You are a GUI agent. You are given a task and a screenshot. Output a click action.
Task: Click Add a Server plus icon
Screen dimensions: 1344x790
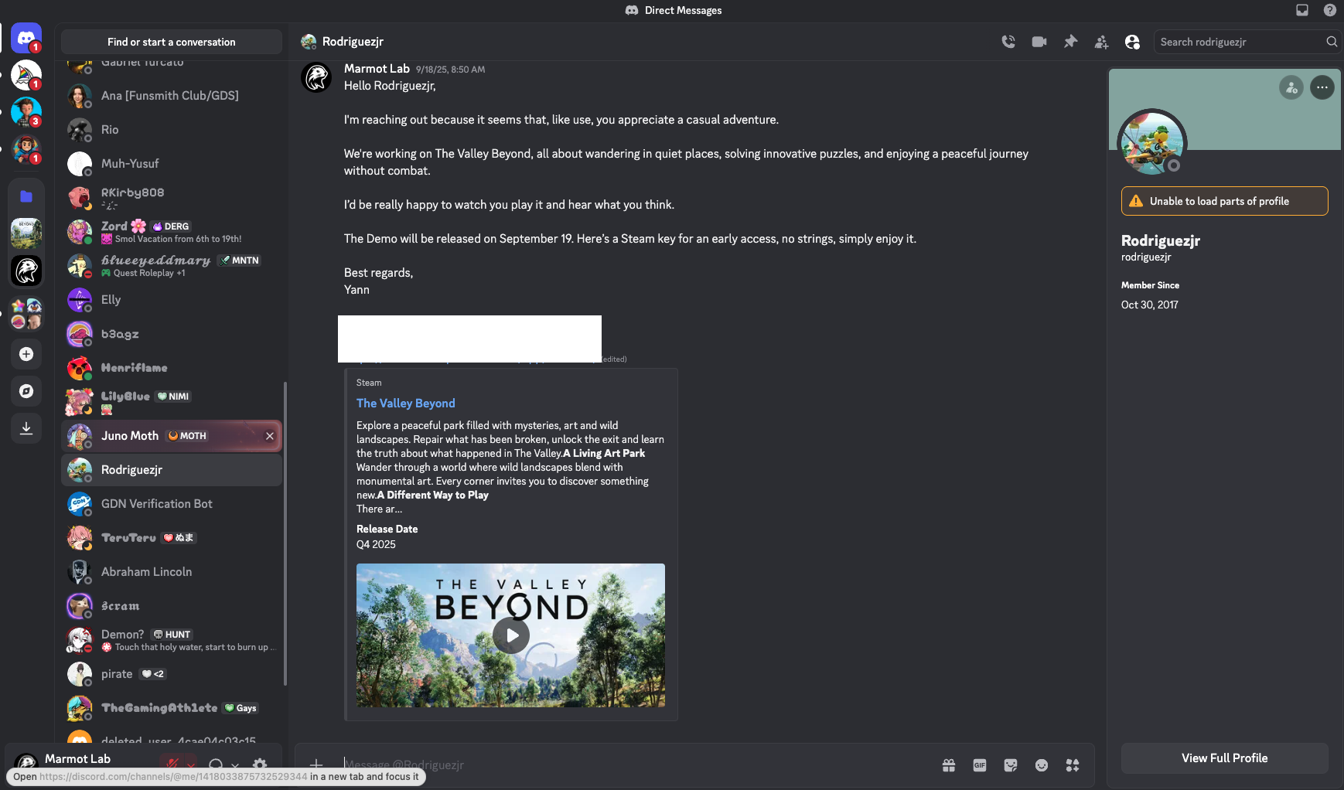tap(26, 354)
